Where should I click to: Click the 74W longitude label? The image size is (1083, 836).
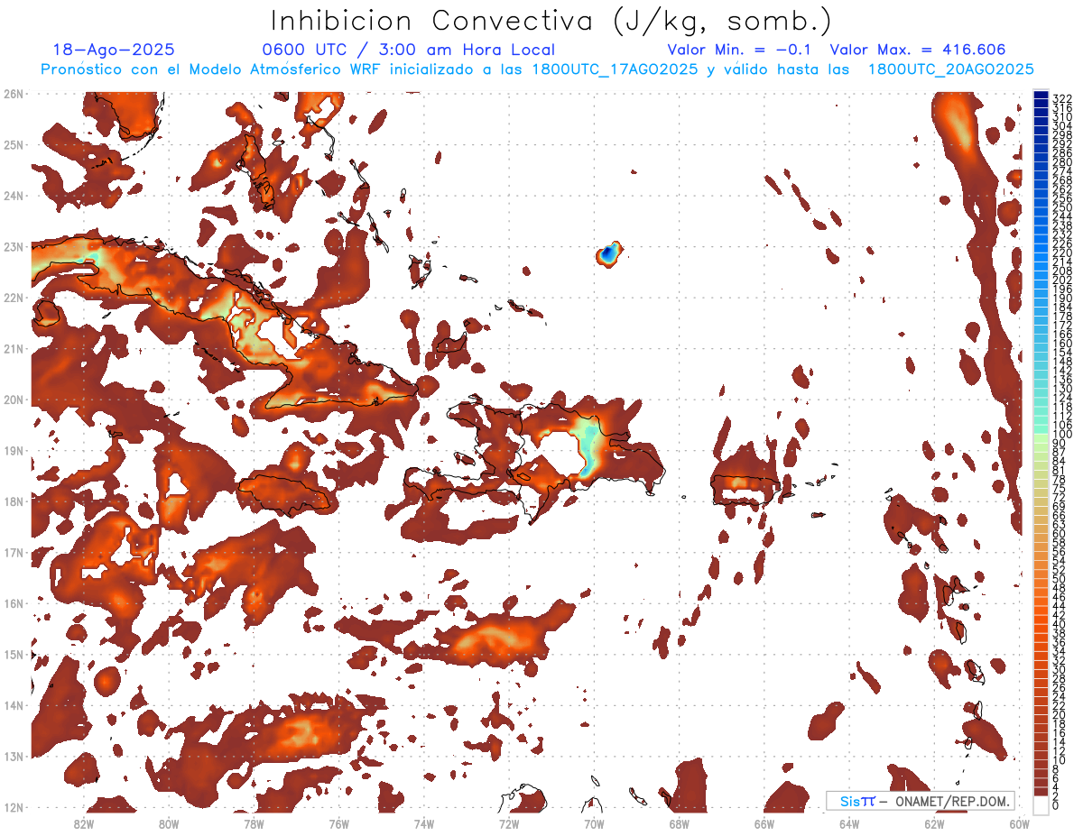coord(424,823)
